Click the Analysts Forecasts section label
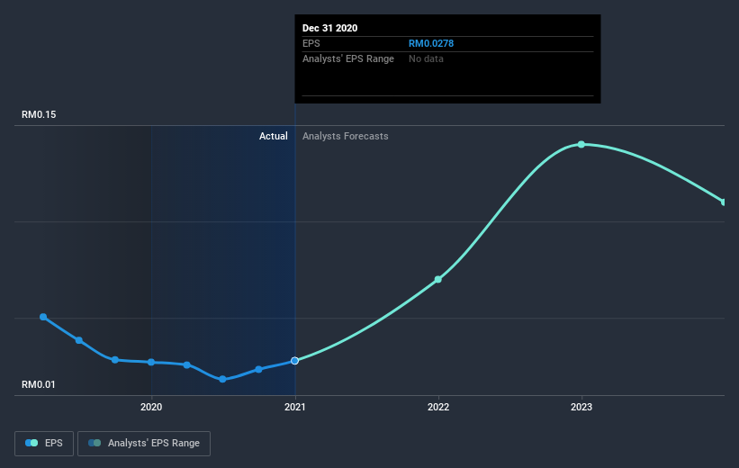Image resolution: width=739 pixels, height=468 pixels. coord(345,136)
